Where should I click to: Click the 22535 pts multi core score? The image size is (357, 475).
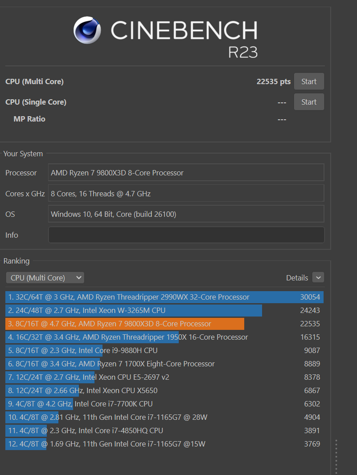point(274,81)
